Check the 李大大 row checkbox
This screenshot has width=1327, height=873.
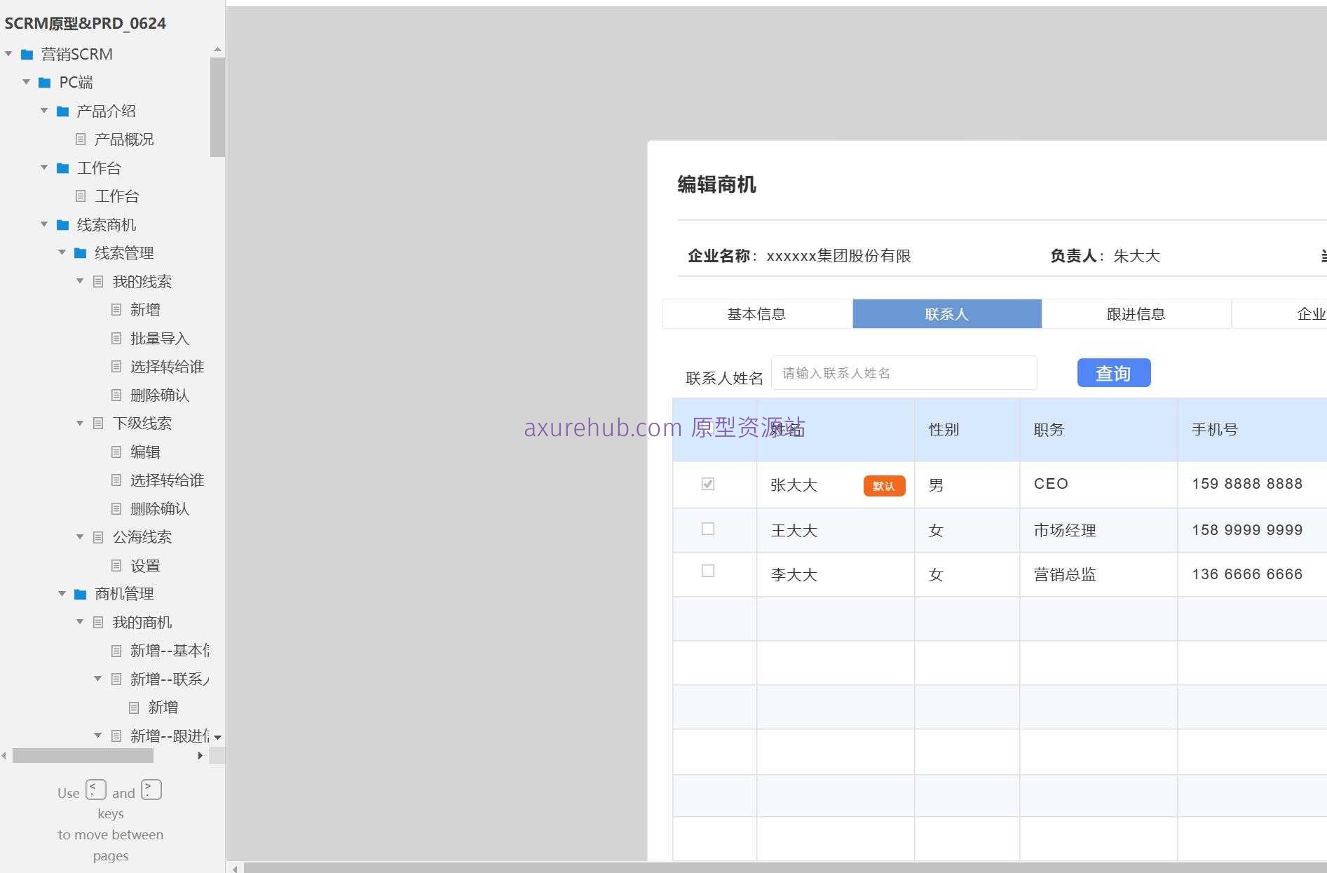click(709, 571)
